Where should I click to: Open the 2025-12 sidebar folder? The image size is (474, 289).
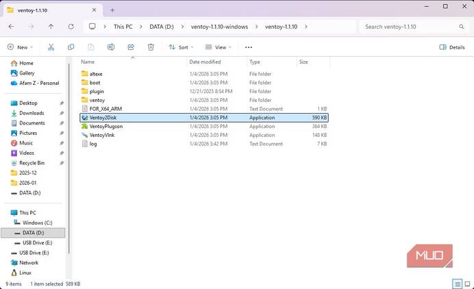tap(27, 173)
